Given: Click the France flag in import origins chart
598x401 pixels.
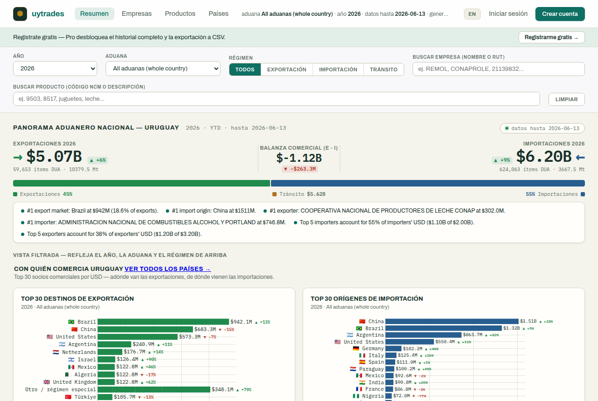Looking at the screenshot, I should (359, 389).
